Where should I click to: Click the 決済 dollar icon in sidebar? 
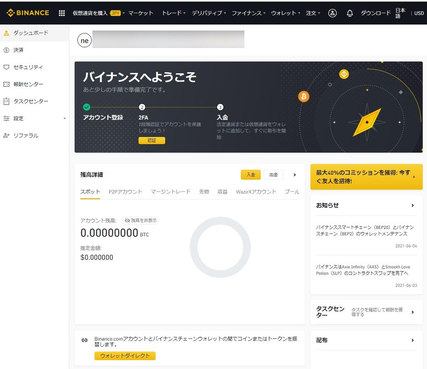(6, 50)
